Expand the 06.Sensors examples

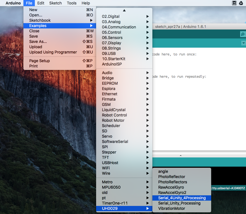click(x=124, y=38)
